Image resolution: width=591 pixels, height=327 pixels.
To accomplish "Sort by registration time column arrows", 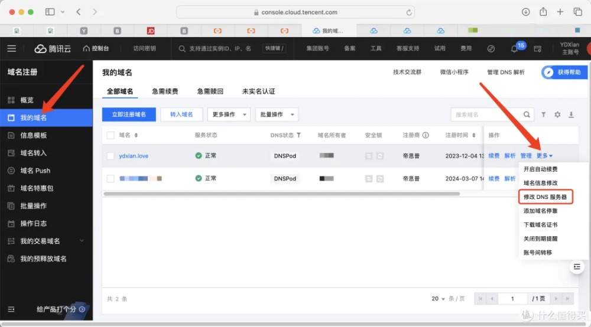I will (474, 135).
